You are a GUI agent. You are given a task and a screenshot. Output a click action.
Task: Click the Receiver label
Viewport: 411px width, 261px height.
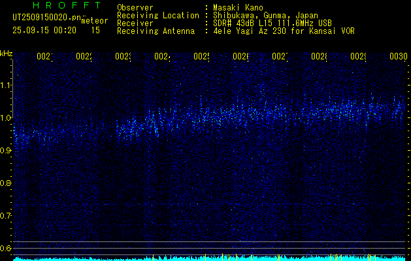click(135, 23)
